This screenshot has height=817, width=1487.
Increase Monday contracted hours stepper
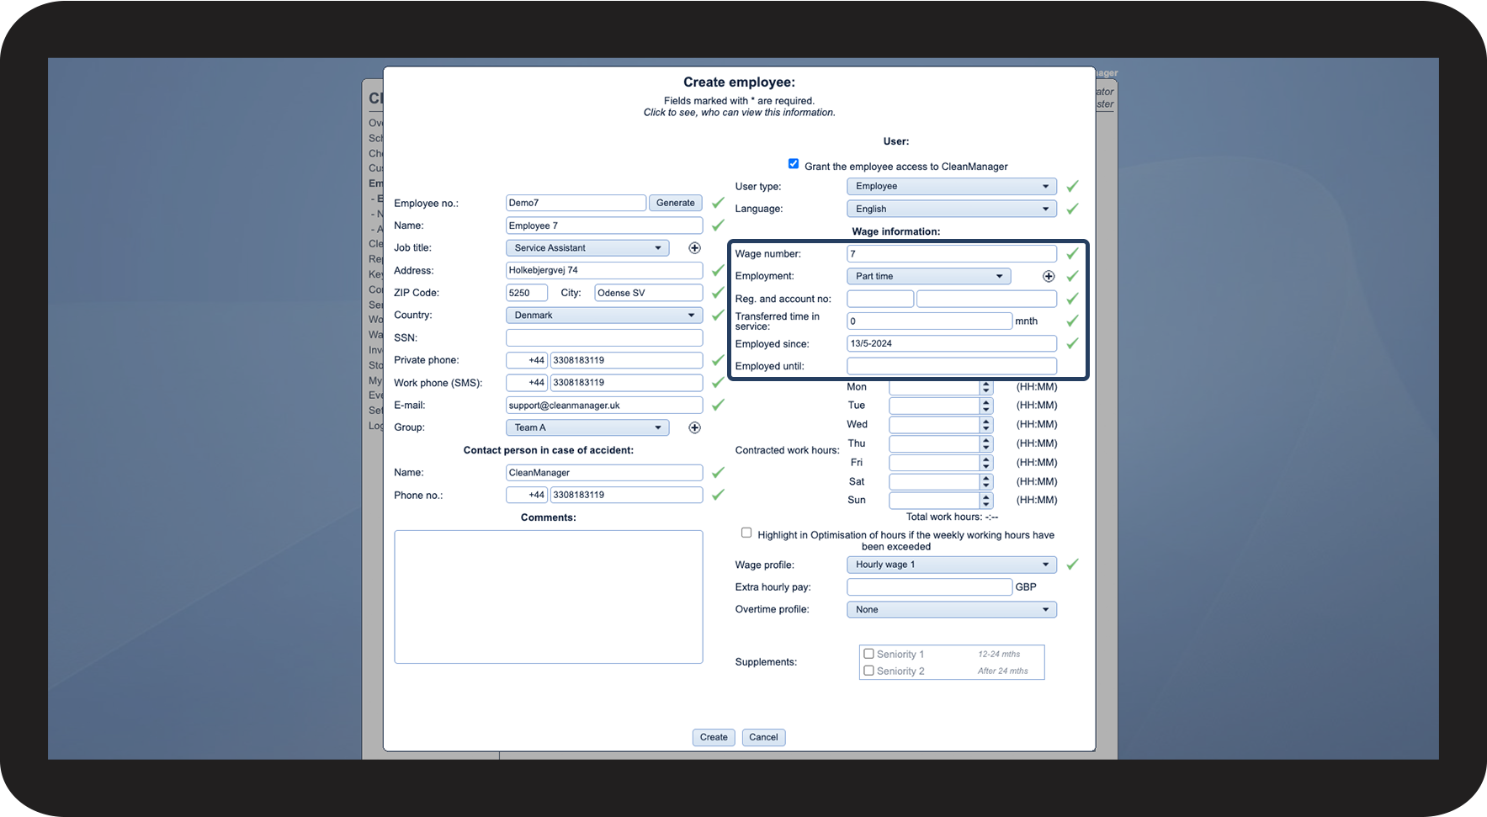click(x=986, y=384)
